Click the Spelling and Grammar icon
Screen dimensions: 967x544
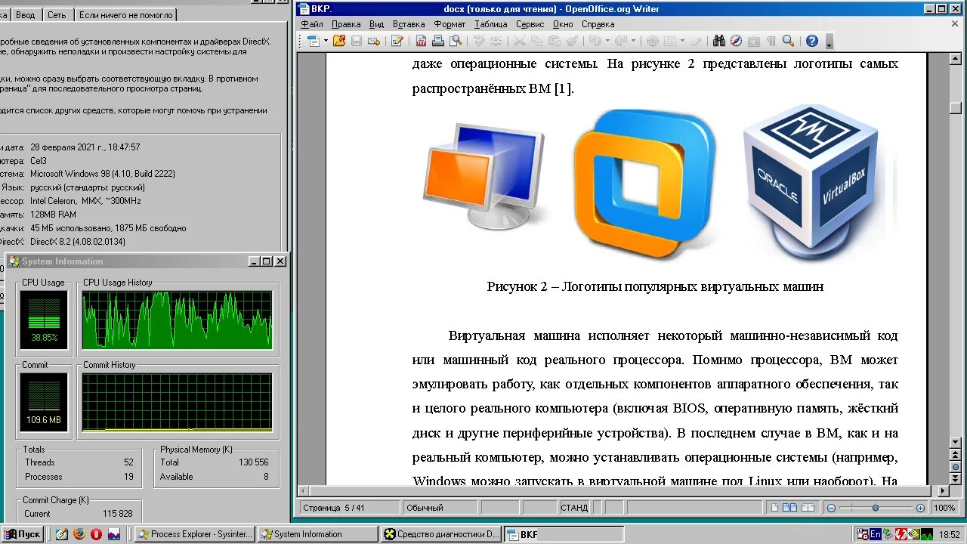point(480,41)
